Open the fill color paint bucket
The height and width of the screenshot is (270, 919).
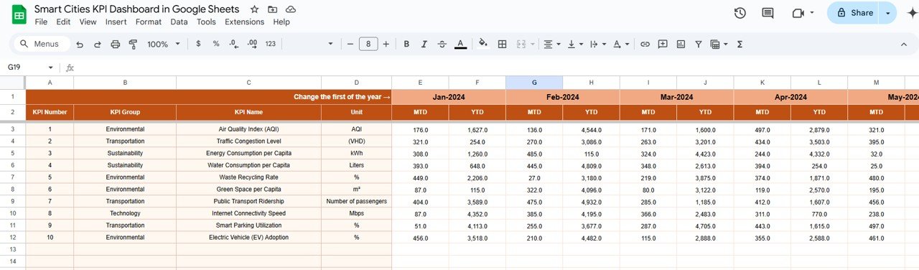pos(483,44)
